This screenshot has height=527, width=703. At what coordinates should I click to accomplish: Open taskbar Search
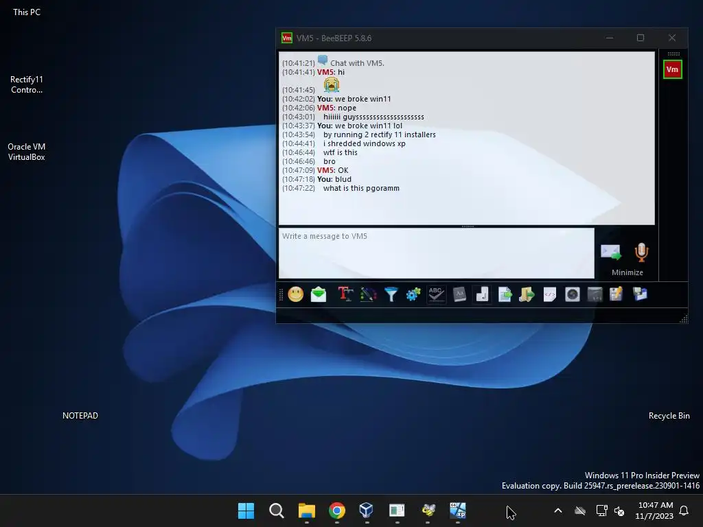point(277,511)
